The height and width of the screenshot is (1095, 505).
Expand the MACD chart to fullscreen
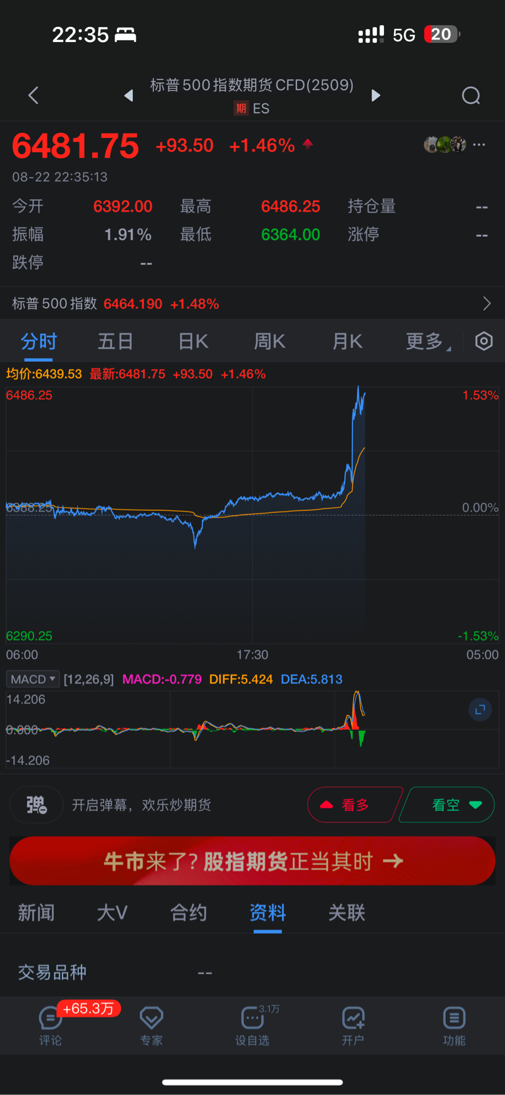click(x=480, y=710)
